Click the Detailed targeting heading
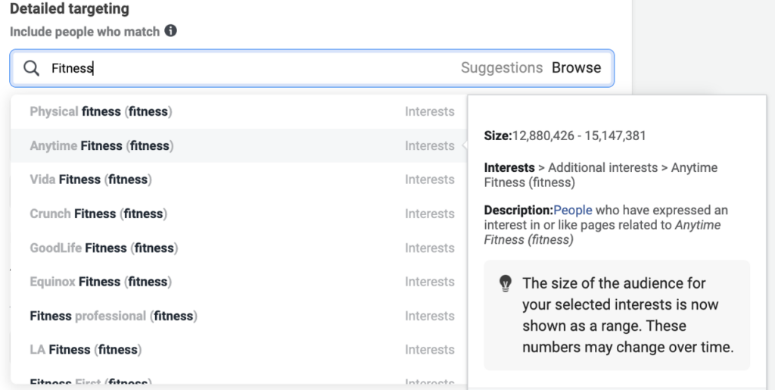The image size is (775, 390). click(70, 8)
